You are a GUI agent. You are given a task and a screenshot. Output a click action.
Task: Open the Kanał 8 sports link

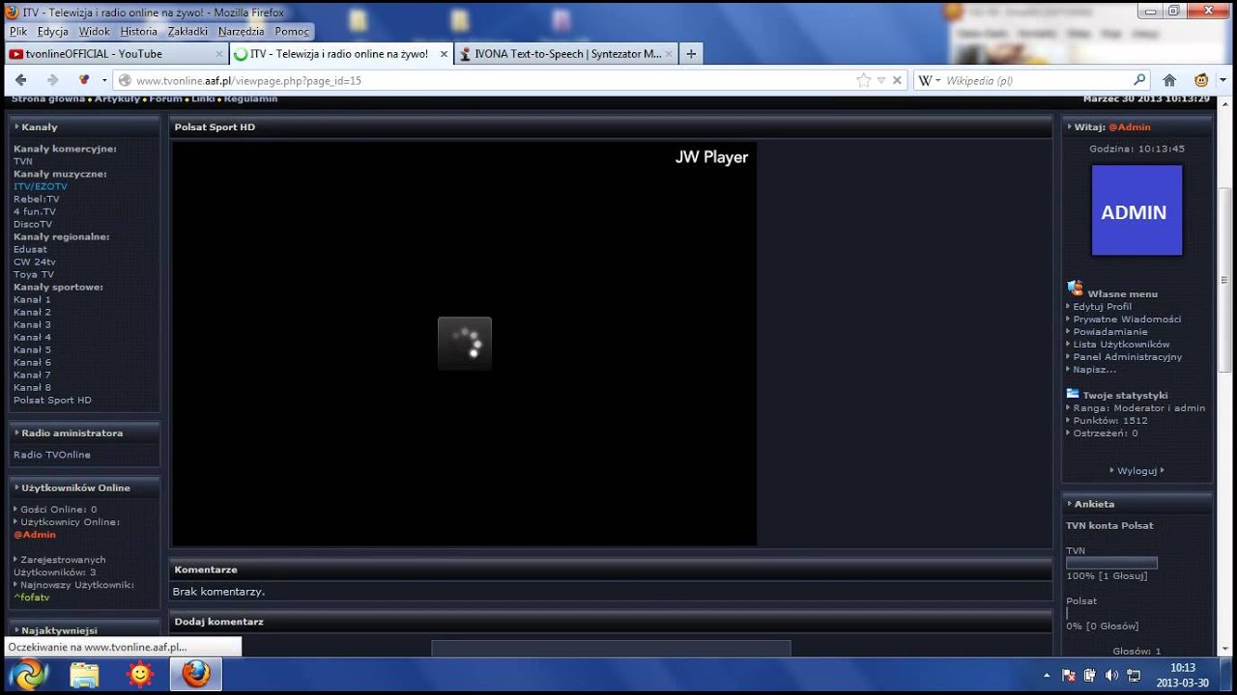click(32, 387)
